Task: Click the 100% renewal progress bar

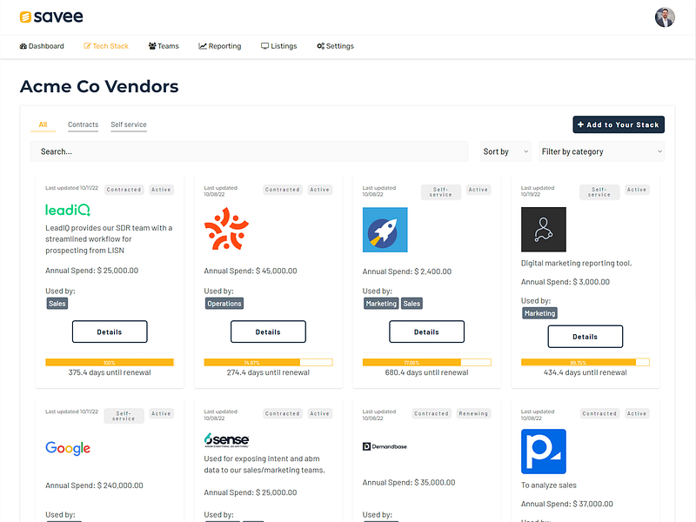Action: tap(110, 363)
